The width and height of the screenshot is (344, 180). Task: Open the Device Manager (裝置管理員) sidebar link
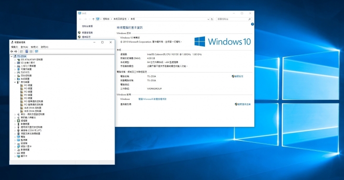pyautogui.click(x=87, y=32)
